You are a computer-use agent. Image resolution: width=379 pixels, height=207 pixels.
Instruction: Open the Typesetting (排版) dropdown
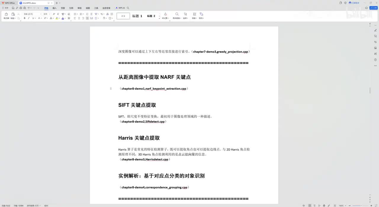coord(194,16)
